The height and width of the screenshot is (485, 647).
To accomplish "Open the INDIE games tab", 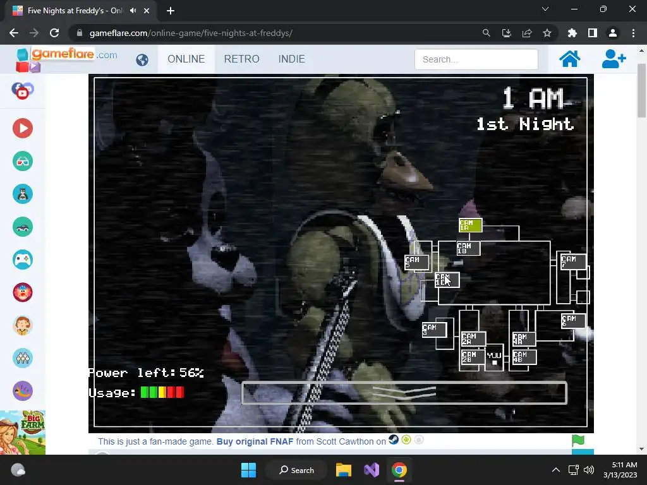I will coord(292,59).
